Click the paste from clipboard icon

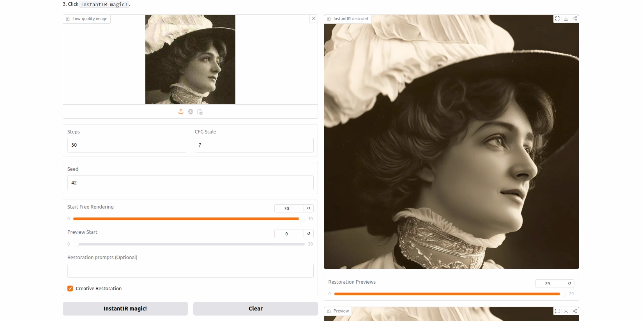pos(200,112)
